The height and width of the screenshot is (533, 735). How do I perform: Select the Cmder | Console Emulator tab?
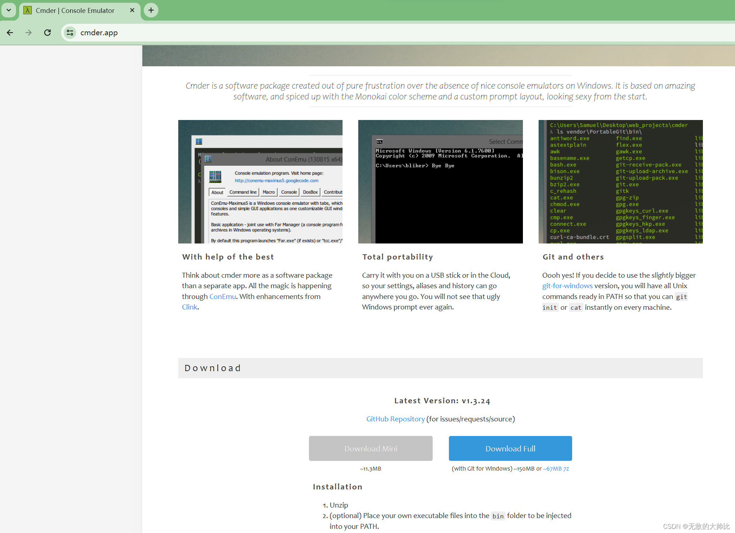click(x=75, y=10)
